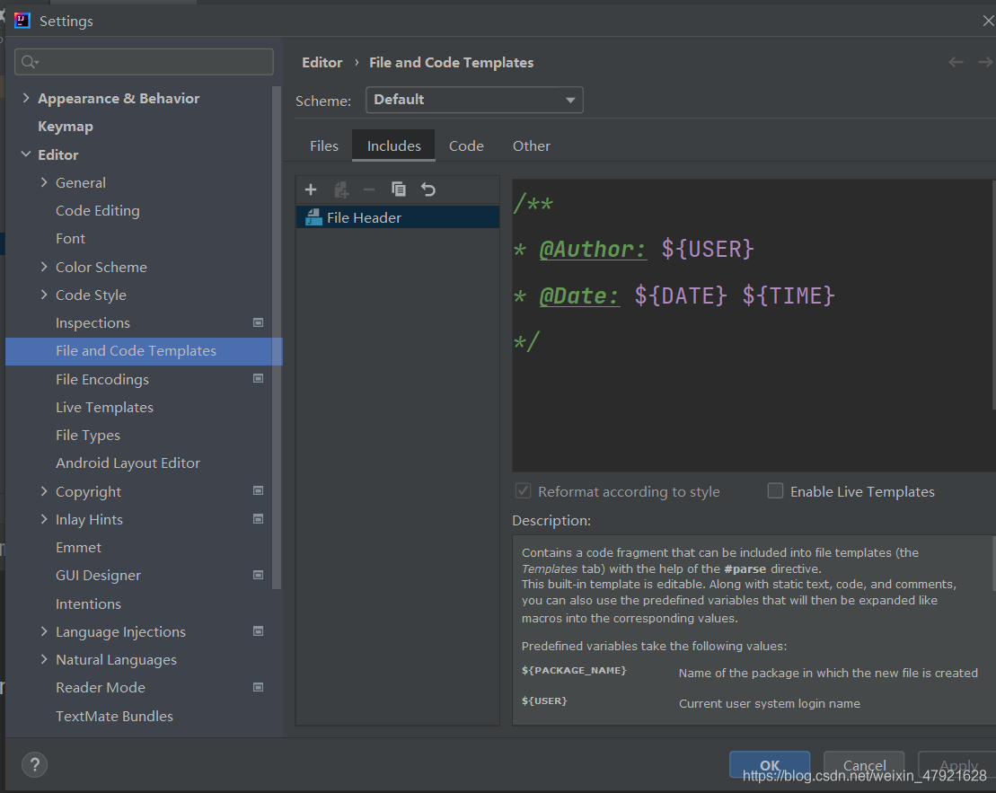
Task: Click project-level icon beside GUI Designer
Action: click(x=258, y=575)
